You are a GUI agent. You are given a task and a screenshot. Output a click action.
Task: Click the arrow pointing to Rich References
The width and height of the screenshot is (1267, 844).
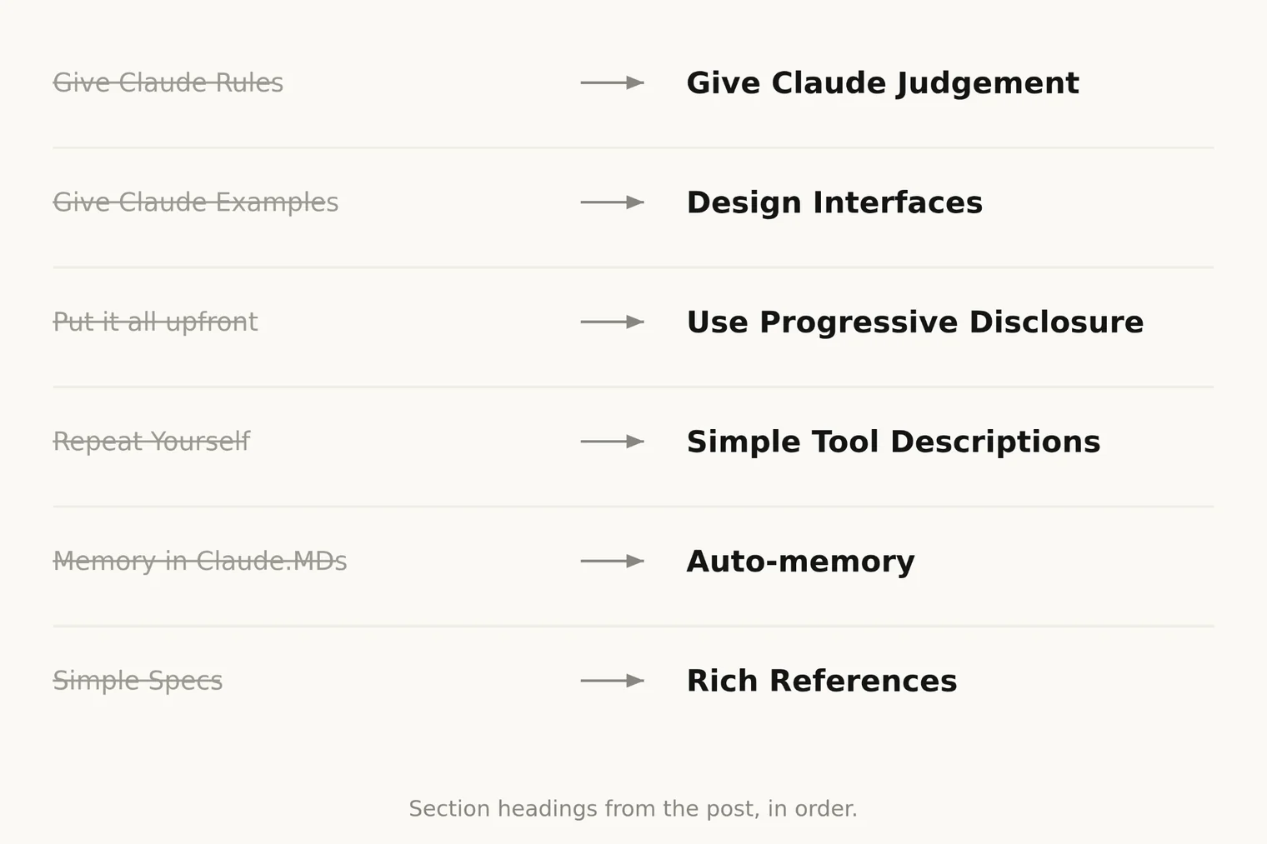[612, 681]
